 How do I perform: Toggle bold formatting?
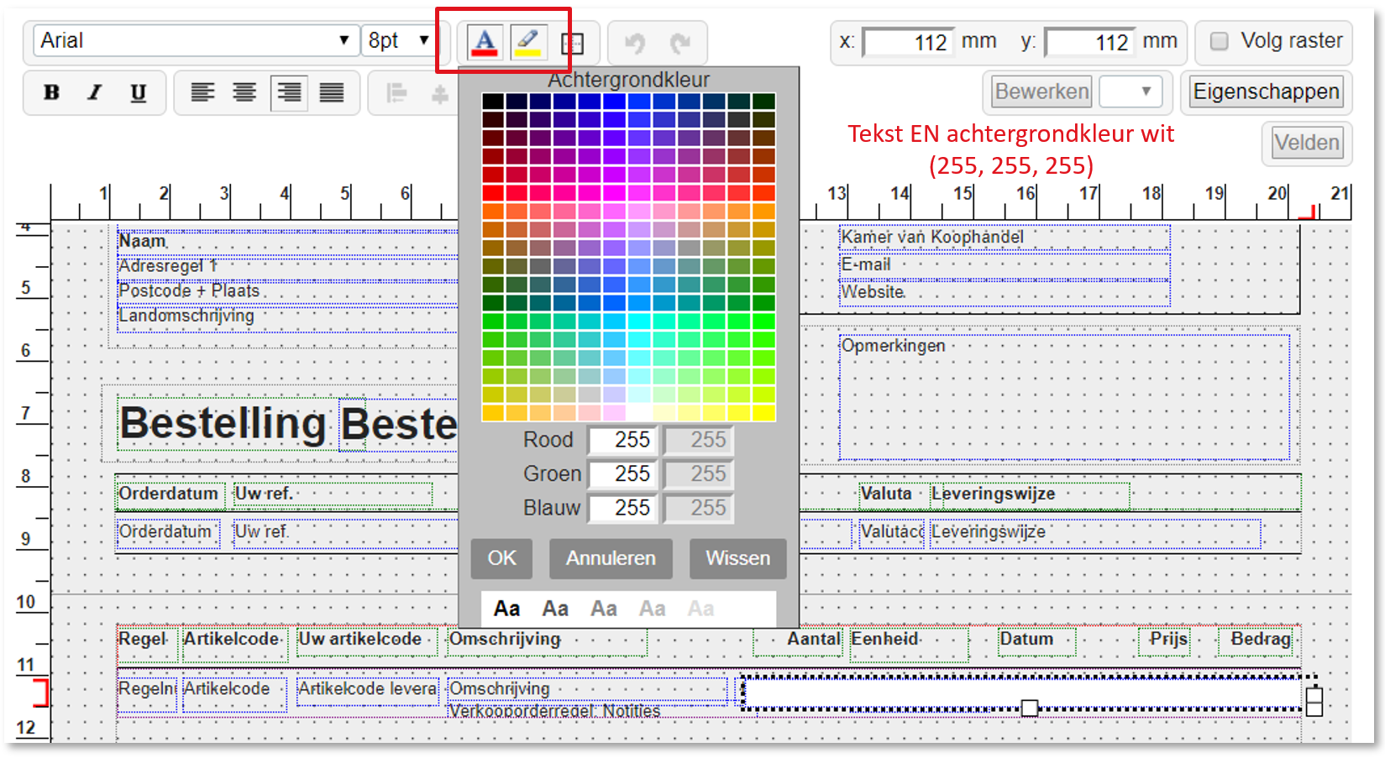[x=51, y=92]
